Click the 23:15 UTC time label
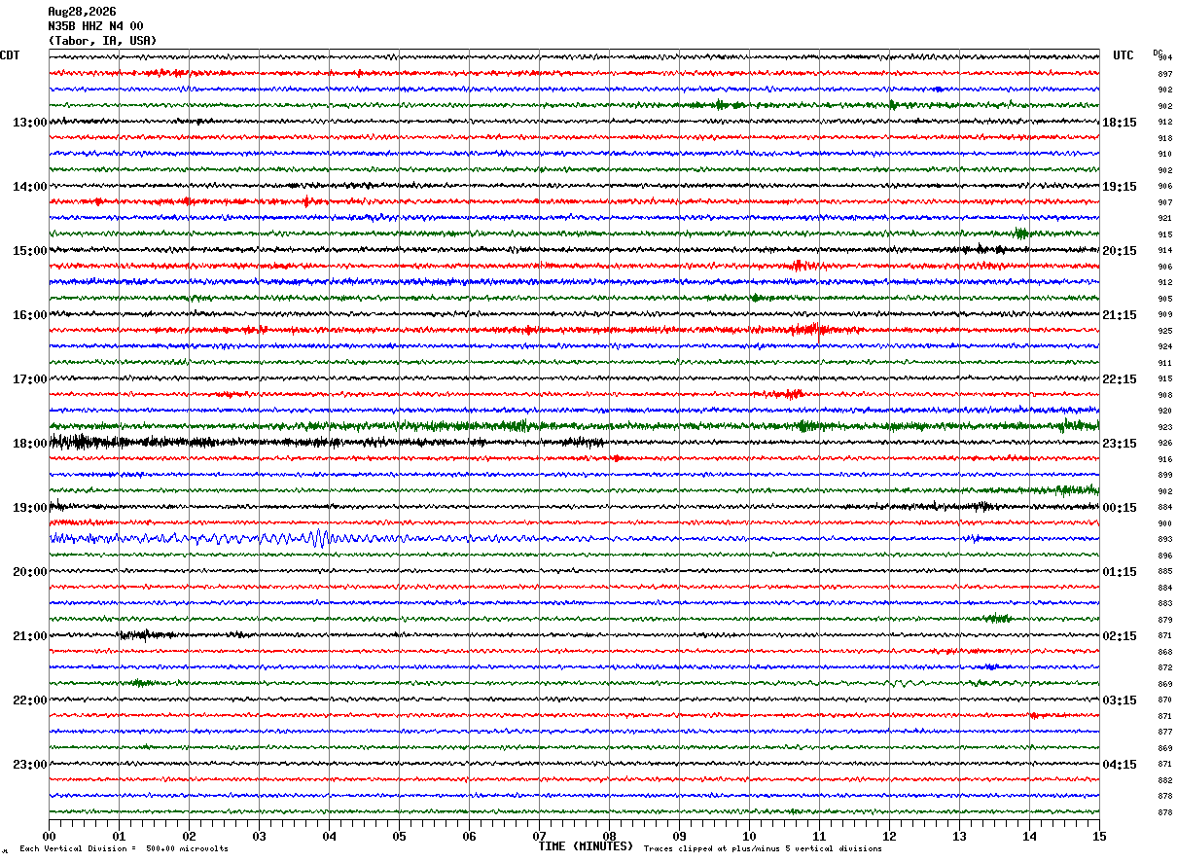 1119,444
